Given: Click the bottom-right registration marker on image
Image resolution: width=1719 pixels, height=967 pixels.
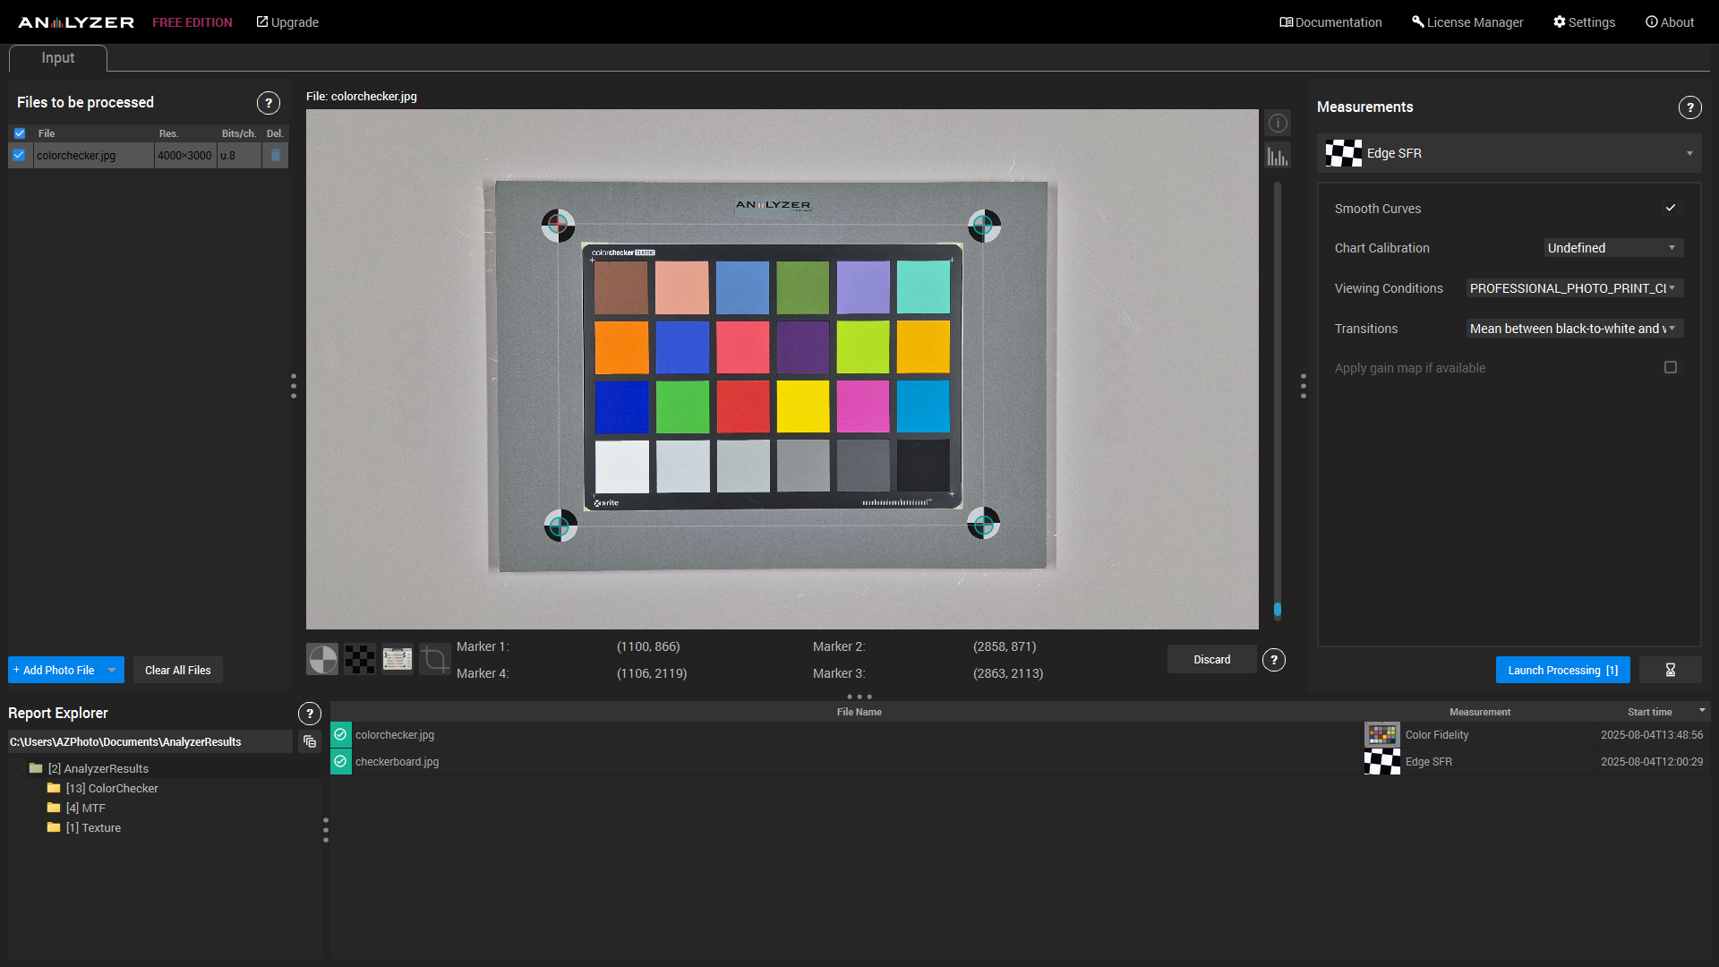Looking at the screenshot, I should coord(983,523).
